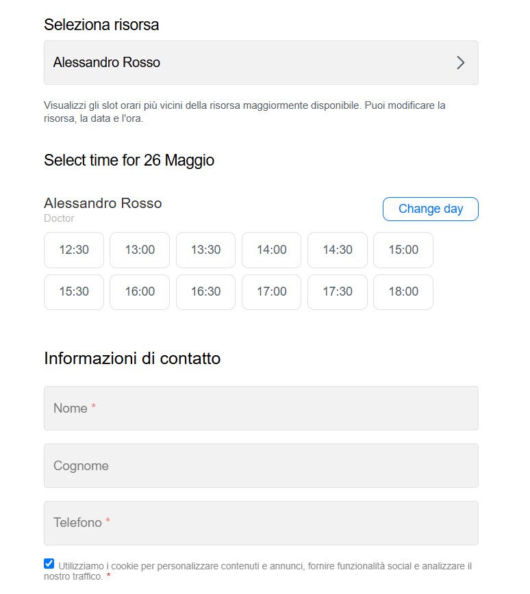Select the 17:00 time slot
Viewport: 530px width, 594px height.
coord(271,292)
